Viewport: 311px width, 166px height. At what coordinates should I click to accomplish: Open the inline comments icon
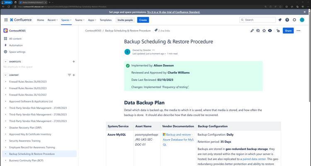click(258, 31)
